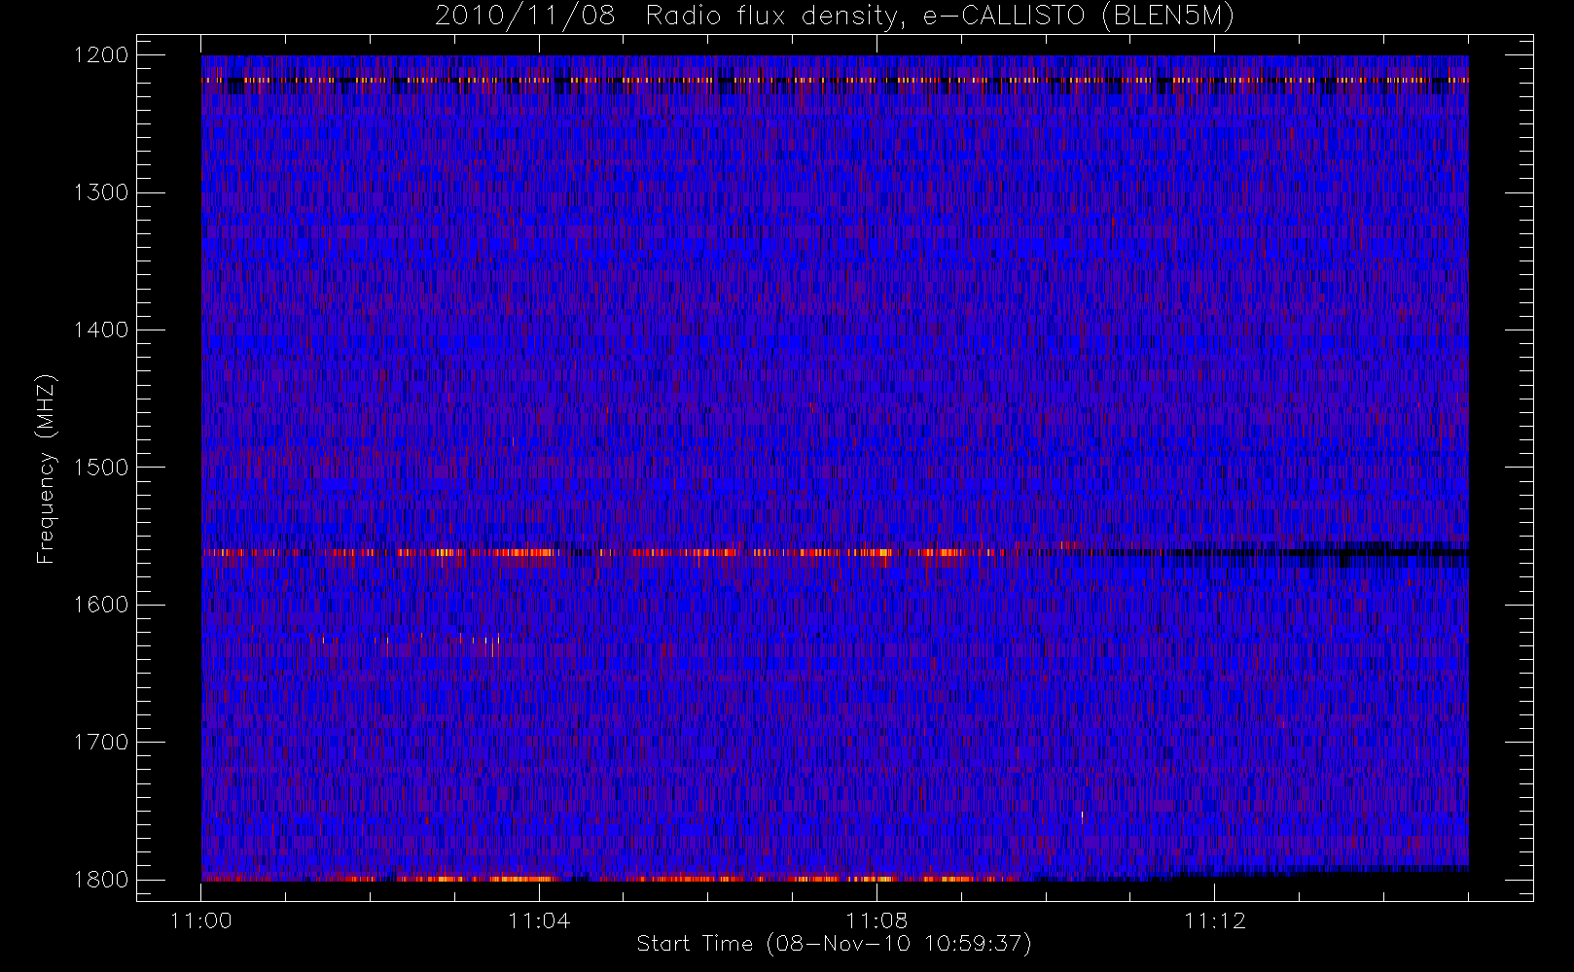
Task: Click the 'Frequency (MHZ)' y-axis label
Action: [x=46, y=469]
